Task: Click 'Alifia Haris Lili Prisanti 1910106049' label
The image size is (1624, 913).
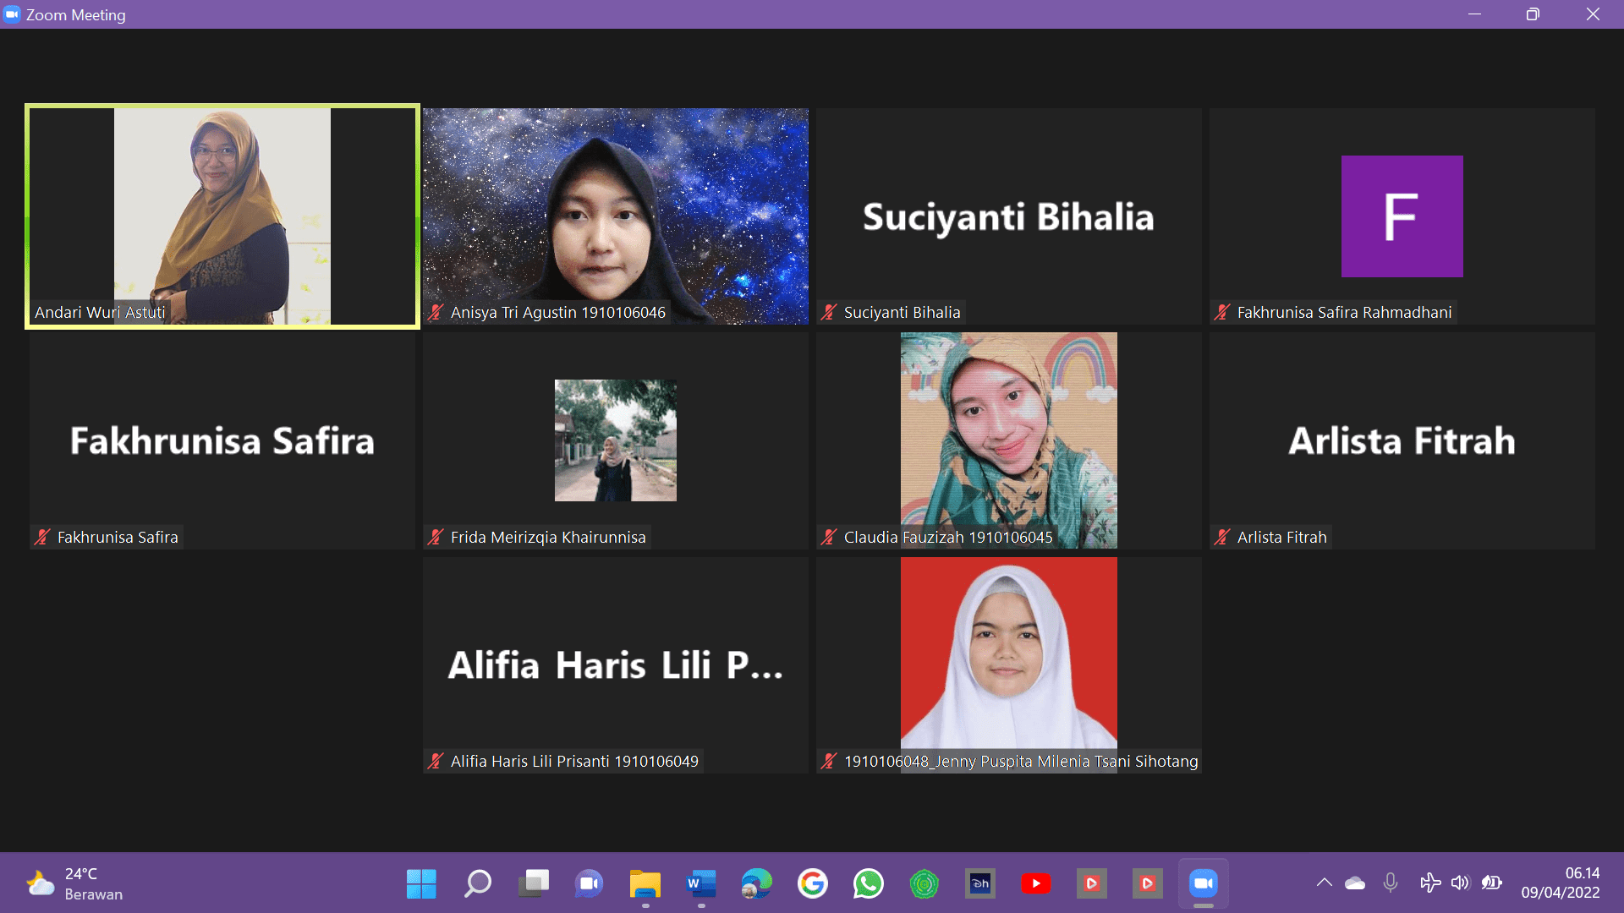Action: click(574, 762)
